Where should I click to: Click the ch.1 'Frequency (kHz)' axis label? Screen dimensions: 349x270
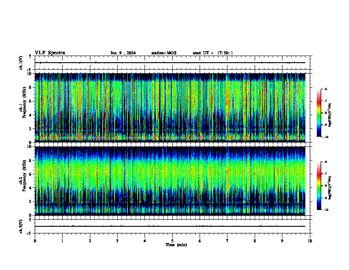(24, 103)
